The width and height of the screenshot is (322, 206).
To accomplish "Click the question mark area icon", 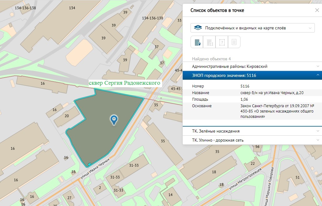I will coord(222,42).
